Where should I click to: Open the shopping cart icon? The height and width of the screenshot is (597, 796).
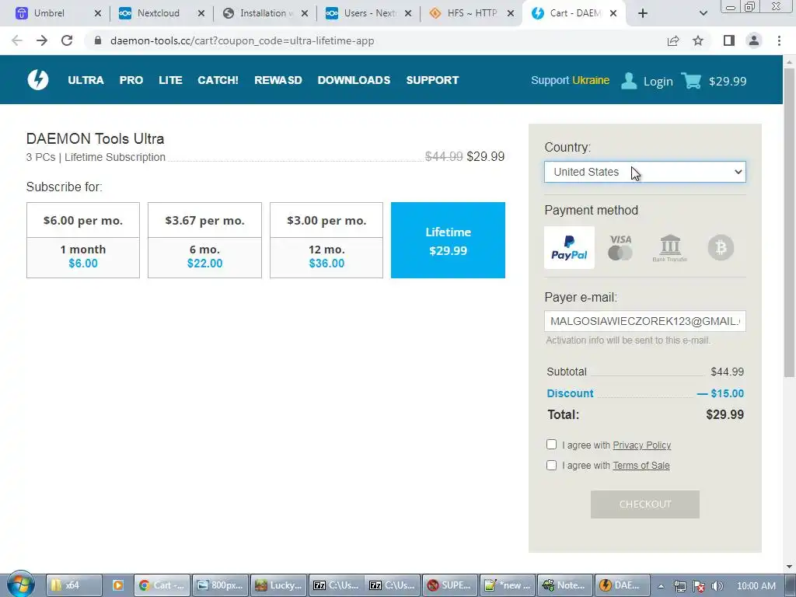point(691,81)
